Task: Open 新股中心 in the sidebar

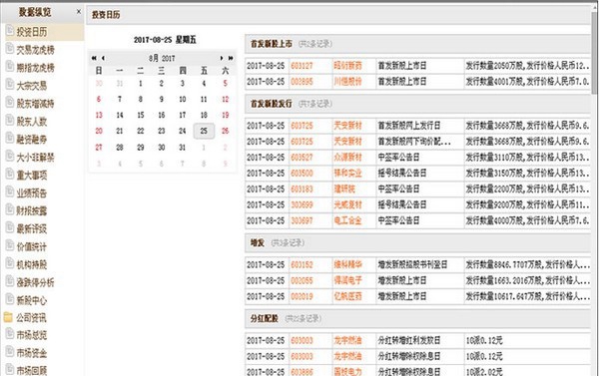Action: pyautogui.click(x=32, y=300)
